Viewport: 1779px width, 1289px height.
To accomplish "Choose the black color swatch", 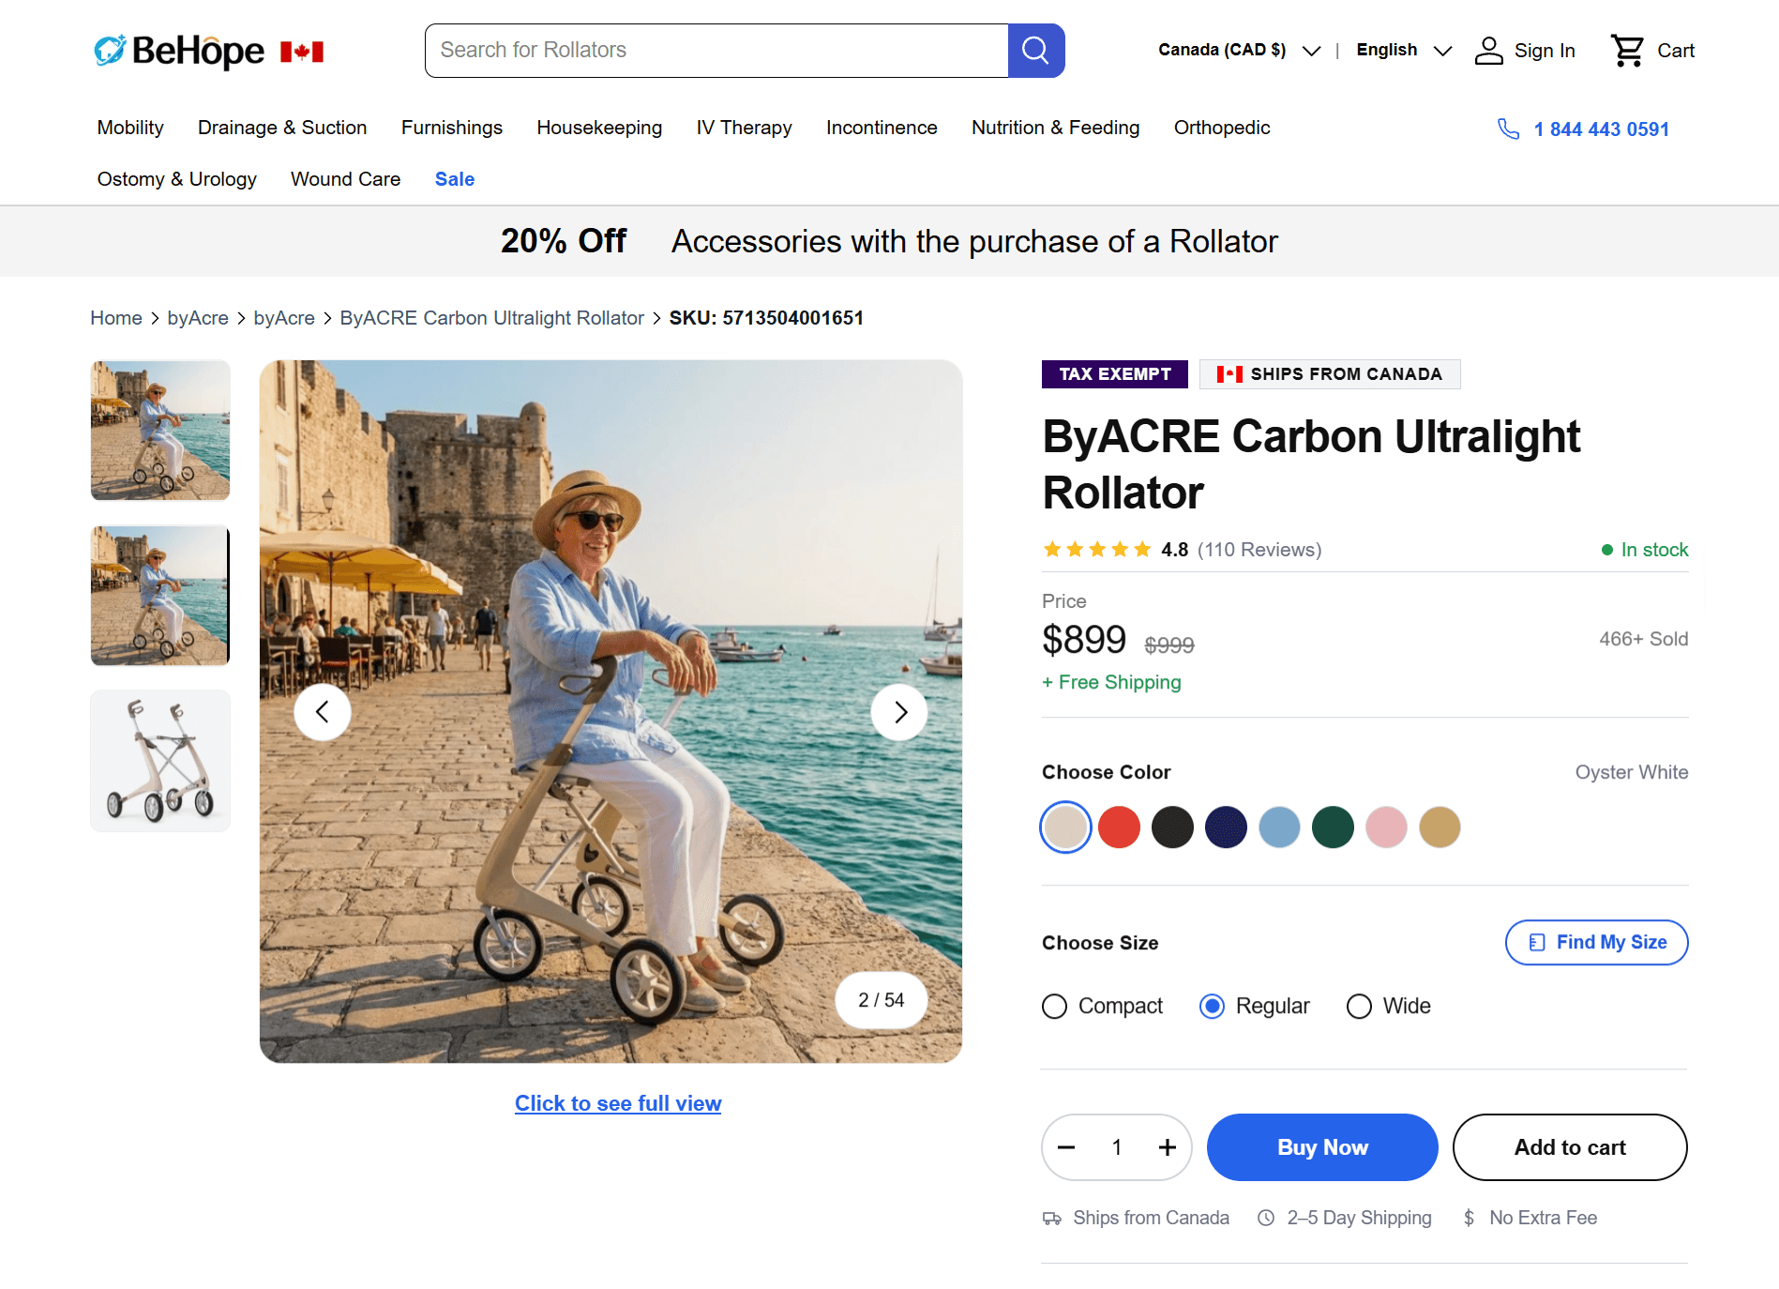I will [1172, 827].
